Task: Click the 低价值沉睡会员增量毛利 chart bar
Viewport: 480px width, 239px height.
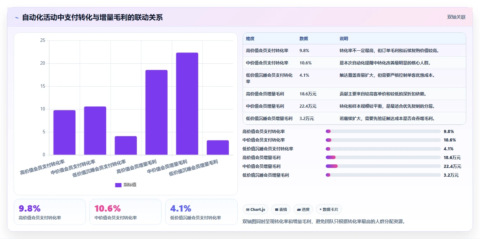Action: tap(218, 147)
